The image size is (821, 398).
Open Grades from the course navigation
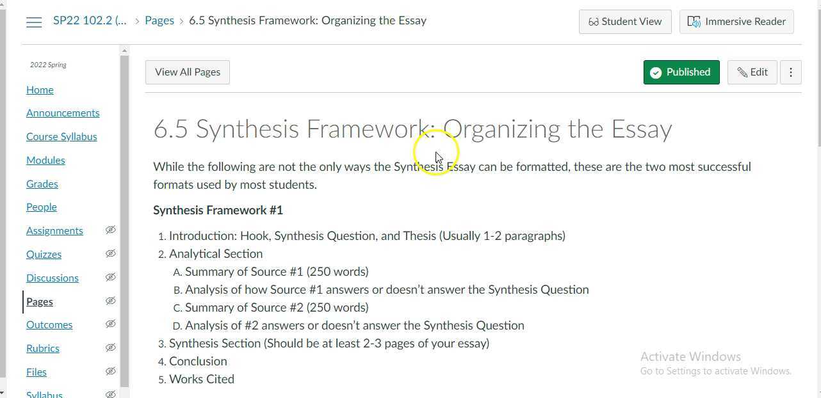click(x=42, y=184)
